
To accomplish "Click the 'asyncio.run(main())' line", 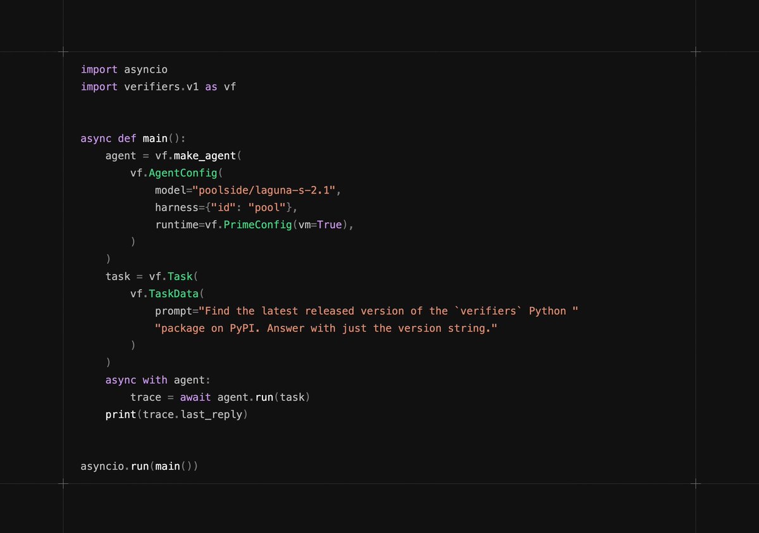I will coord(139,467).
